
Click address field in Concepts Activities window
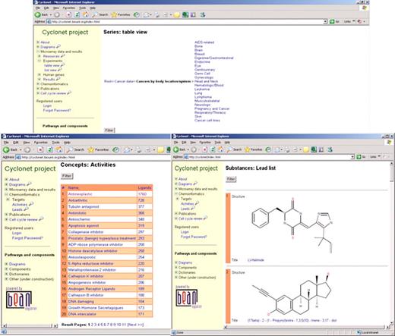tap(93, 157)
